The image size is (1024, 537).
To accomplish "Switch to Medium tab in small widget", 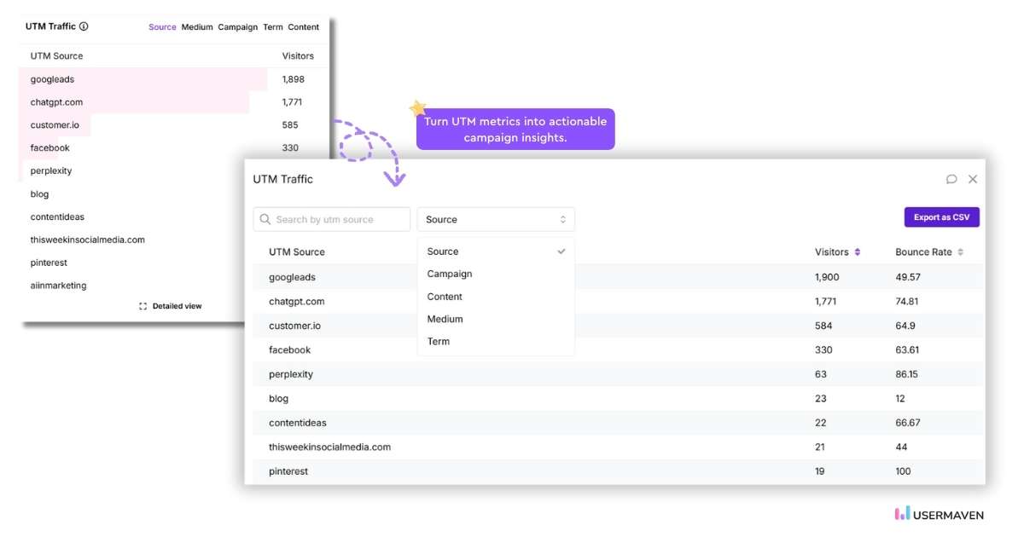I will [x=197, y=27].
